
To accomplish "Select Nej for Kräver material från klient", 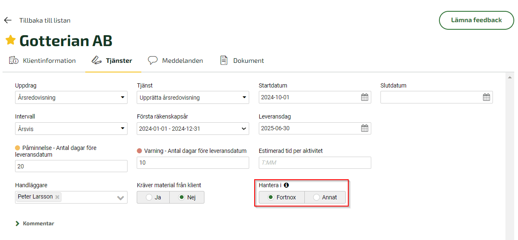I will pos(187,197).
